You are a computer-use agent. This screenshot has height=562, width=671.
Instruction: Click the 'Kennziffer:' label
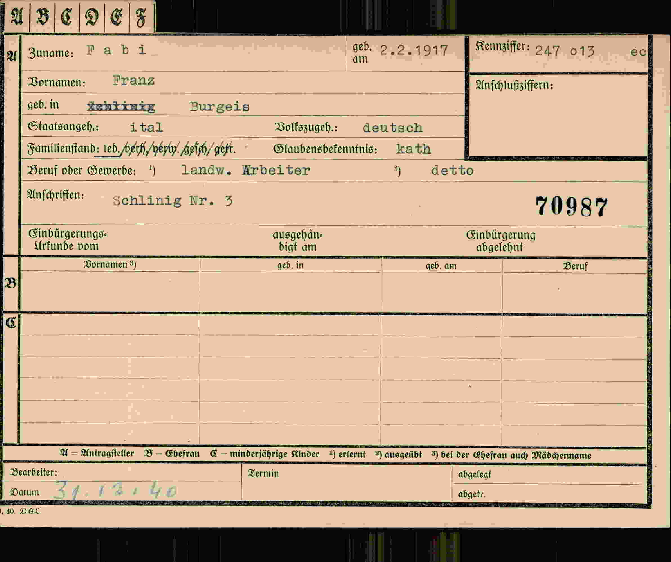click(x=503, y=46)
